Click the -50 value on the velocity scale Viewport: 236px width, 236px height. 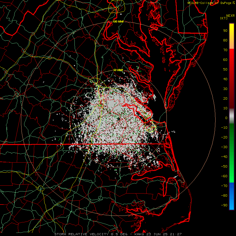[x=224, y=167]
